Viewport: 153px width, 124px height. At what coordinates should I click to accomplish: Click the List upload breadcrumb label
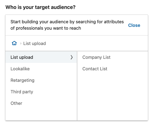[34, 43]
